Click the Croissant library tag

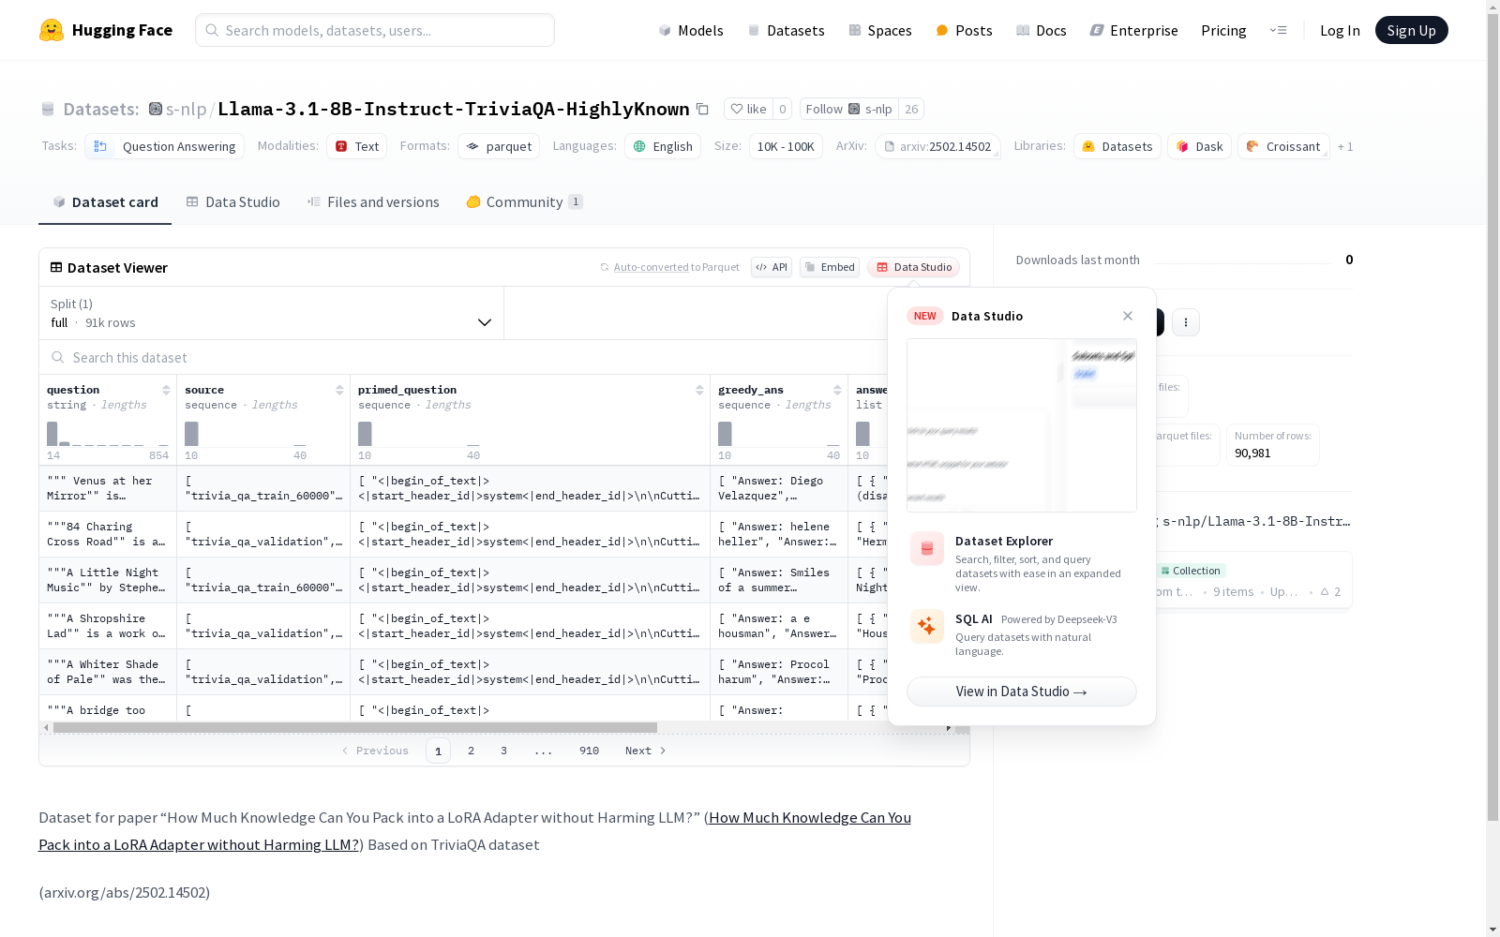point(1283,146)
